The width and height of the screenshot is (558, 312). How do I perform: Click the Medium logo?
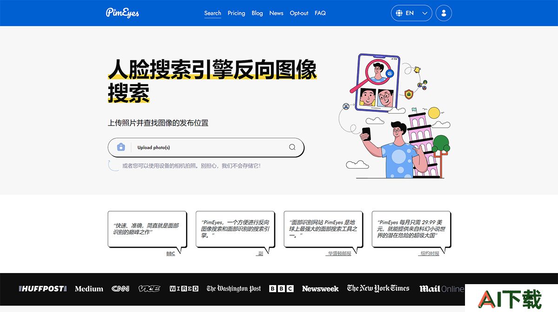[89, 289]
